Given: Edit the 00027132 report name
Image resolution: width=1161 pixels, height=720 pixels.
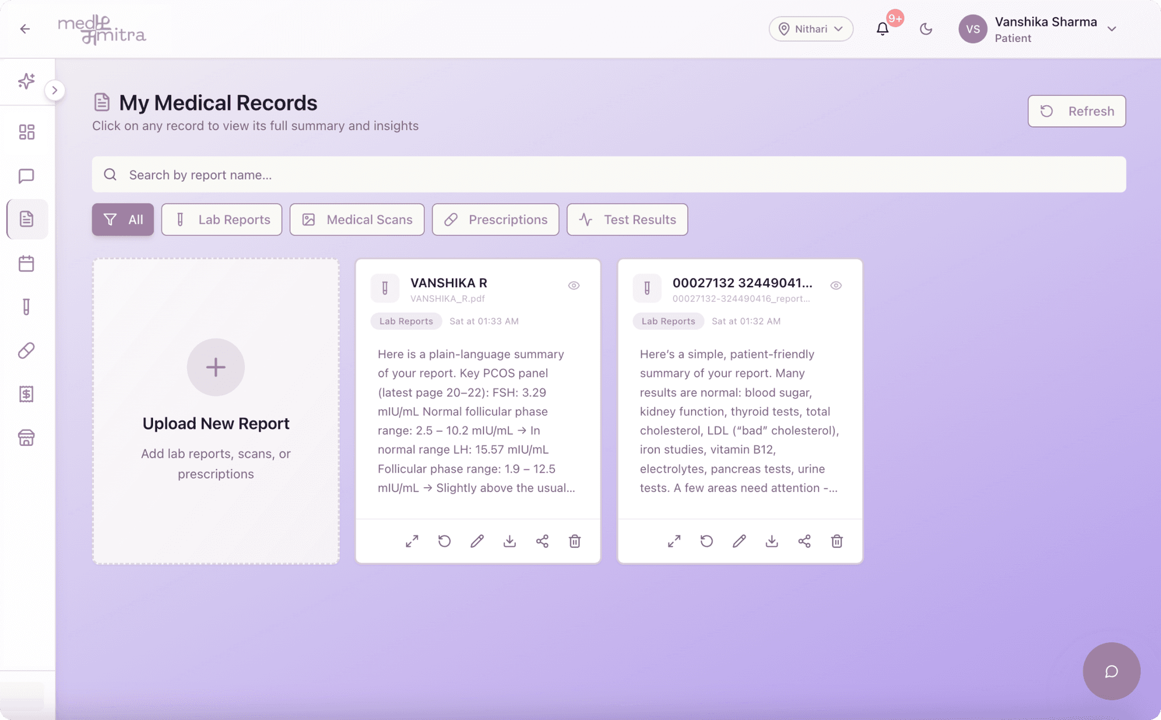Looking at the screenshot, I should [x=739, y=541].
